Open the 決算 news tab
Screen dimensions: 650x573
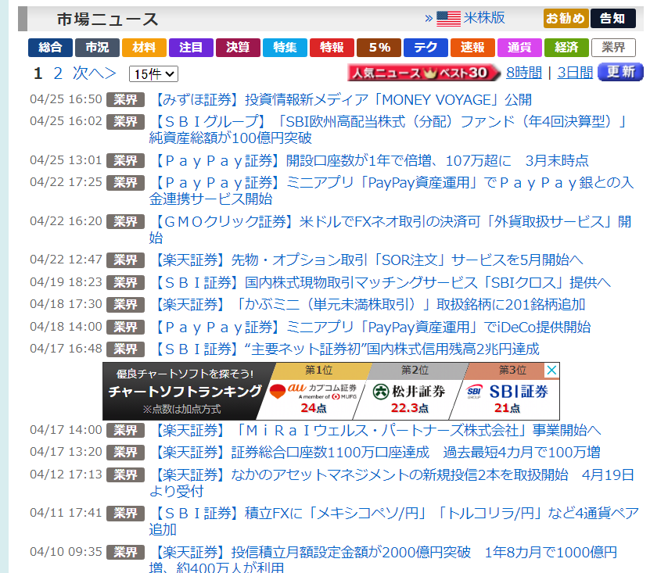pyautogui.click(x=238, y=48)
